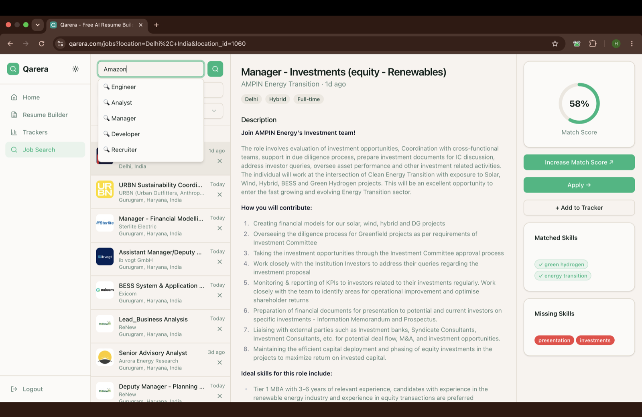The image size is (642, 417).
Task: Dismiss the URBN Sustainability Coordinator job
Action: [x=219, y=194]
